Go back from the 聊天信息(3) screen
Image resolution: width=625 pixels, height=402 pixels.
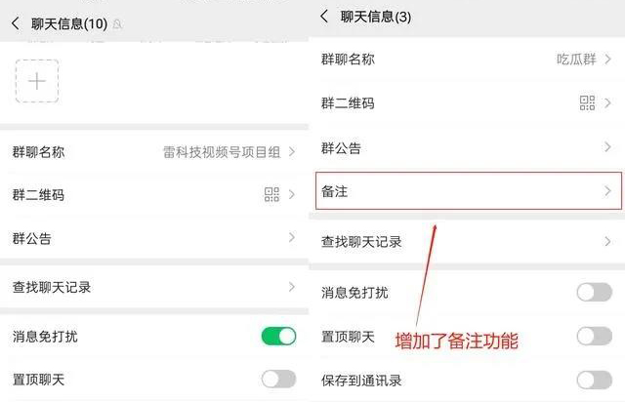tap(324, 17)
